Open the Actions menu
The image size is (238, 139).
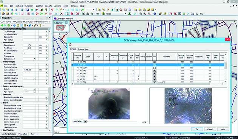coord(57,6)
